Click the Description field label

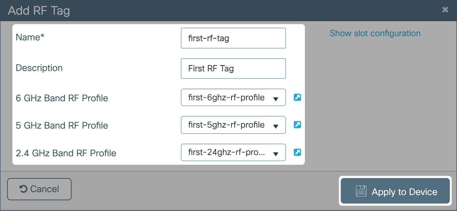pyautogui.click(x=39, y=68)
